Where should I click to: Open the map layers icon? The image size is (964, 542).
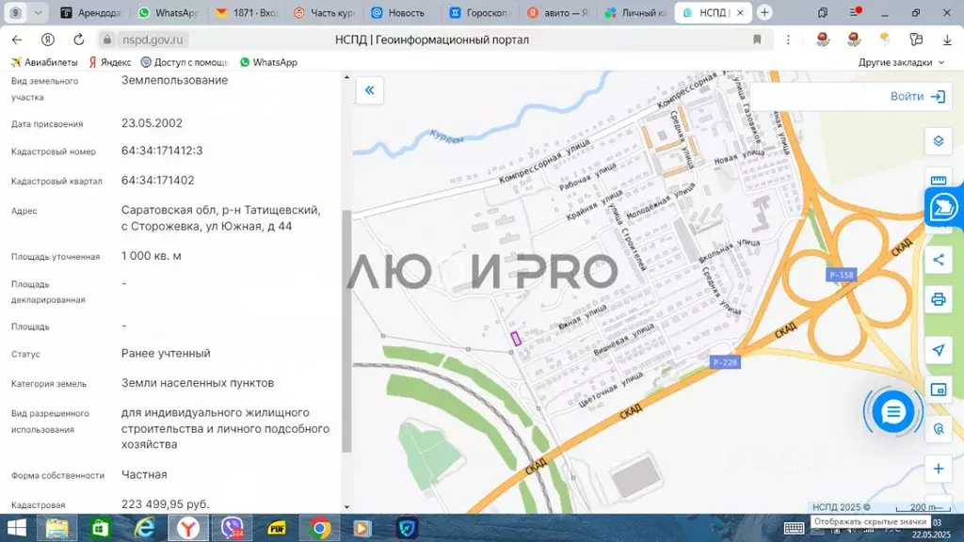tap(938, 141)
